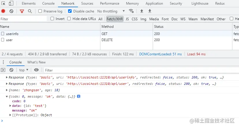Image resolution: width=239 pixels, height=128 pixels.
Task: Select the userinfo request row
Action: pos(12,34)
